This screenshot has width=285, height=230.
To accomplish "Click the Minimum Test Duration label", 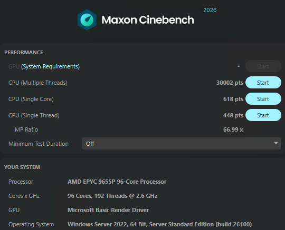I will point(39,144).
